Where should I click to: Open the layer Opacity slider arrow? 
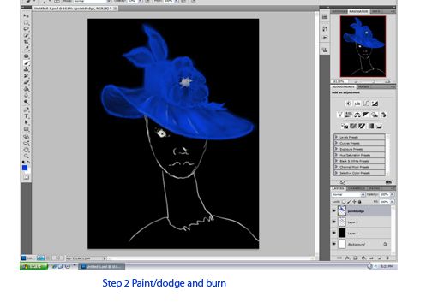click(392, 194)
